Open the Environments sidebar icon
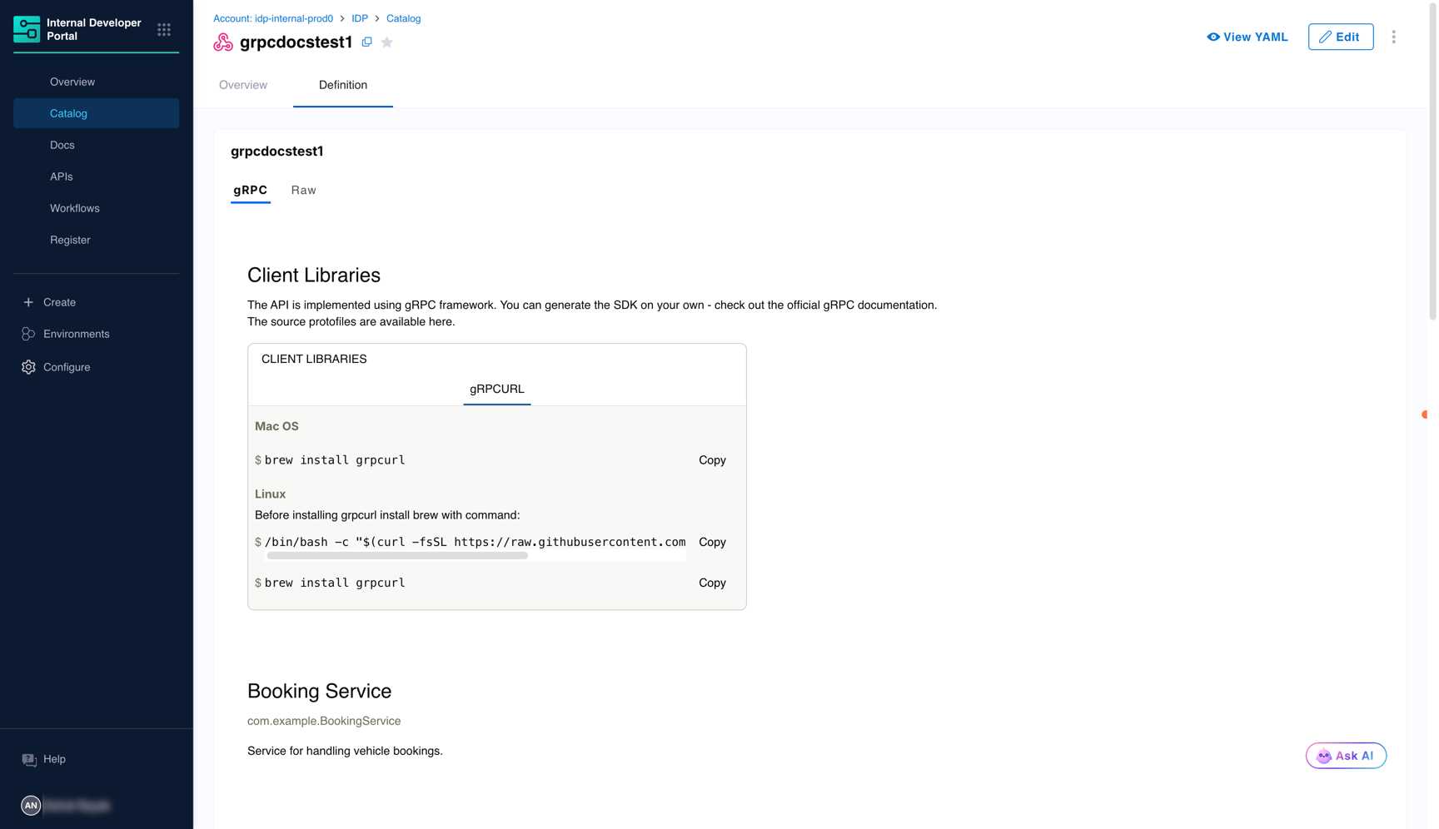This screenshot has width=1439, height=829. pos(28,334)
